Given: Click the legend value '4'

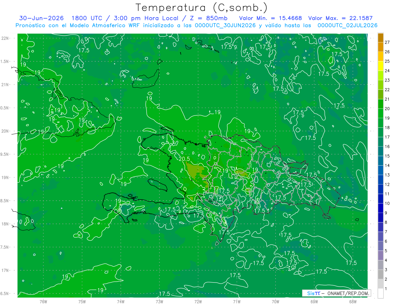Looking at the screenshot, I should tap(386, 260).
